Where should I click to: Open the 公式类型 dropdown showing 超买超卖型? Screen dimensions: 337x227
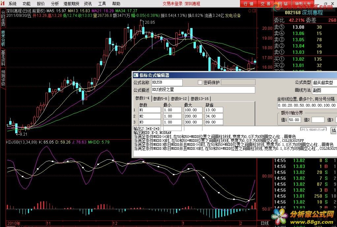coord(324,82)
